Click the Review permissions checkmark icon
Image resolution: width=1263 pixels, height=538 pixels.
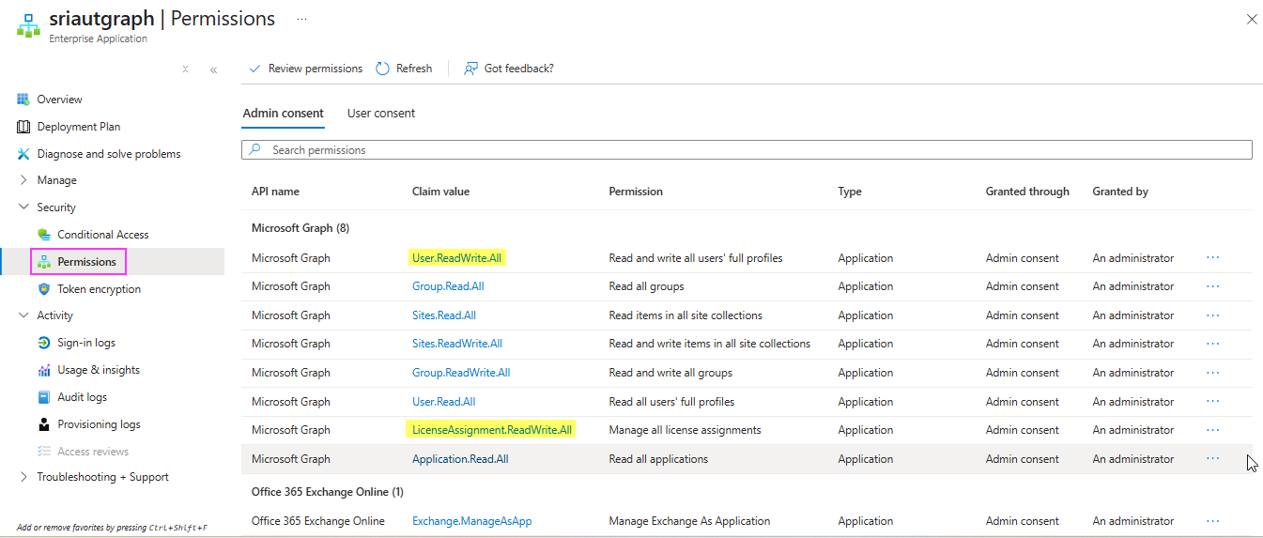(x=254, y=69)
